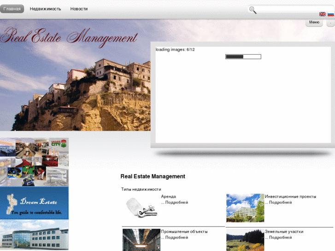This screenshot has width=335, height=251.
Task: Open the Новости menu item
Action: [x=79, y=9]
